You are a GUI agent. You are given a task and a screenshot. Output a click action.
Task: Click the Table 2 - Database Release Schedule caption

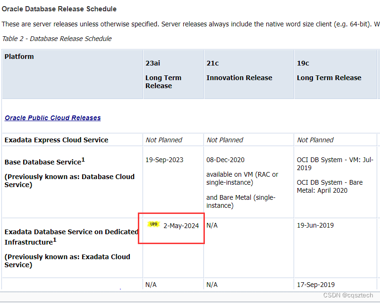point(57,39)
